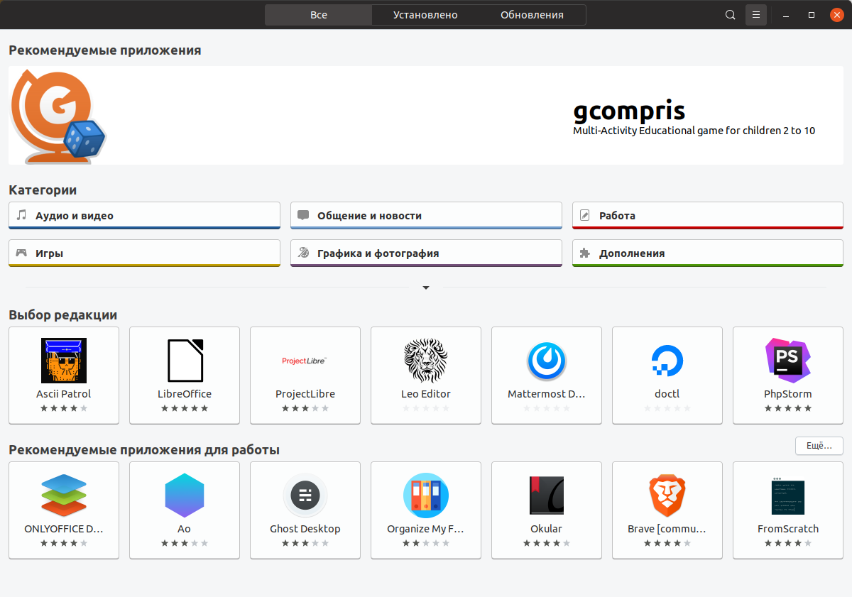852x597 pixels.
Task: Click the doctl DigitalOcean icon
Action: tap(667, 361)
